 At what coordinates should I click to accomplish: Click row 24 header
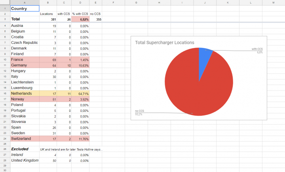[5, 138]
